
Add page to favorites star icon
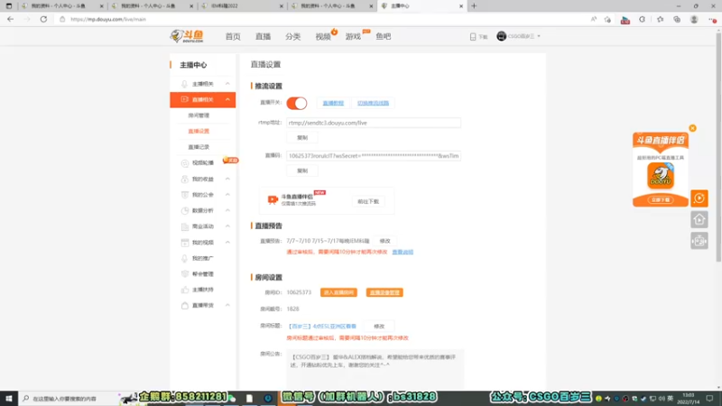tap(607, 19)
